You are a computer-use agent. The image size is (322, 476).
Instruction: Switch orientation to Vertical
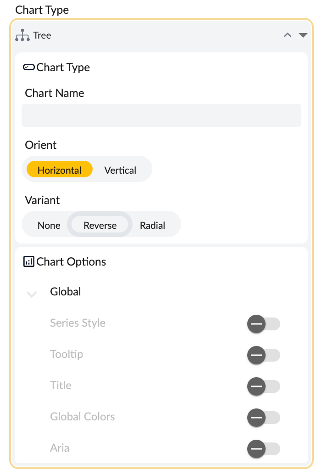[x=120, y=170]
